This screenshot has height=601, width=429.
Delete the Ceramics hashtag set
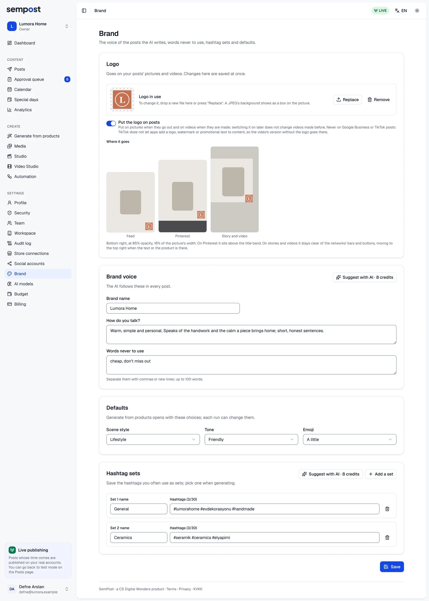[x=387, y=537]
